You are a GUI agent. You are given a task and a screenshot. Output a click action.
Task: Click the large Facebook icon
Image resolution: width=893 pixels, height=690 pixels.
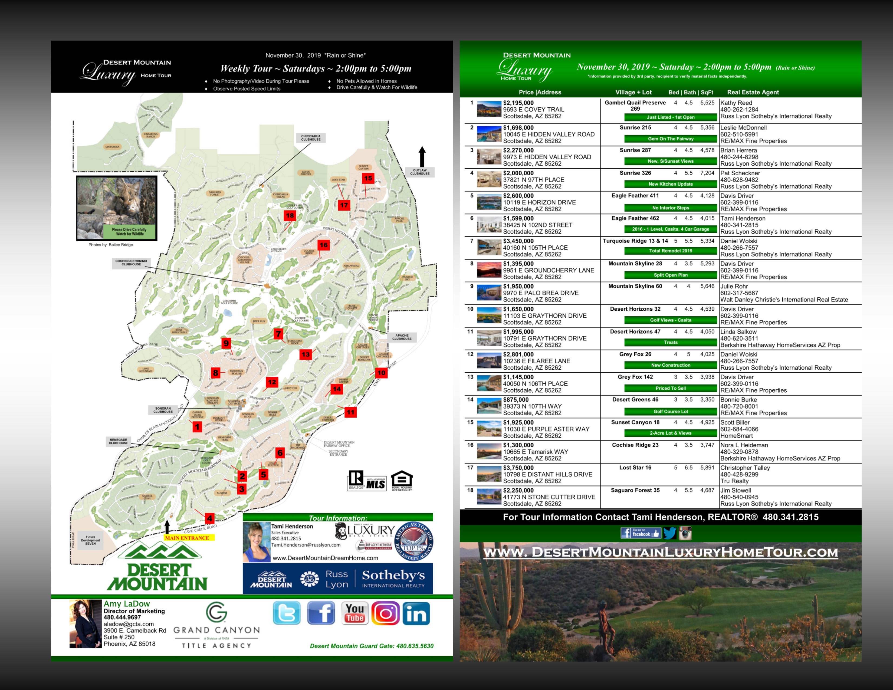[x=321, y=613]
